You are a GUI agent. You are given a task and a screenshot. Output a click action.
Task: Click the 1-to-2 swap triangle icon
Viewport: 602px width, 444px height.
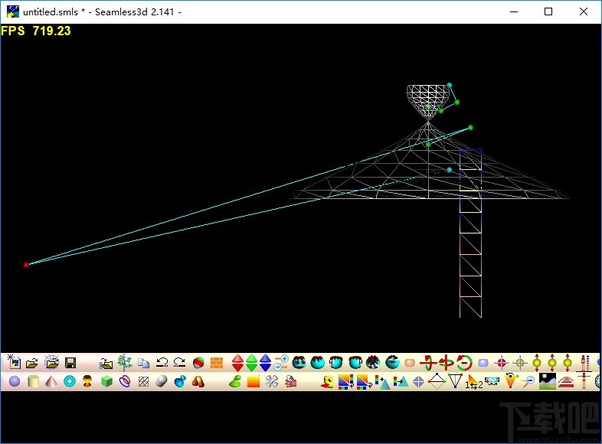[474, 382]
